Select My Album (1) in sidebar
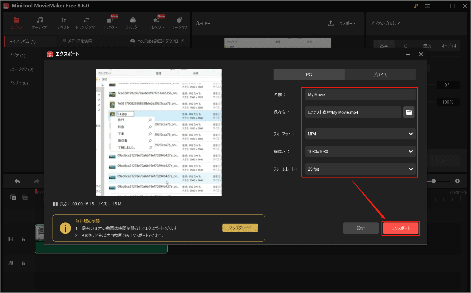The image size is (471, 293). pyautogui.click(x=30, y=41)
